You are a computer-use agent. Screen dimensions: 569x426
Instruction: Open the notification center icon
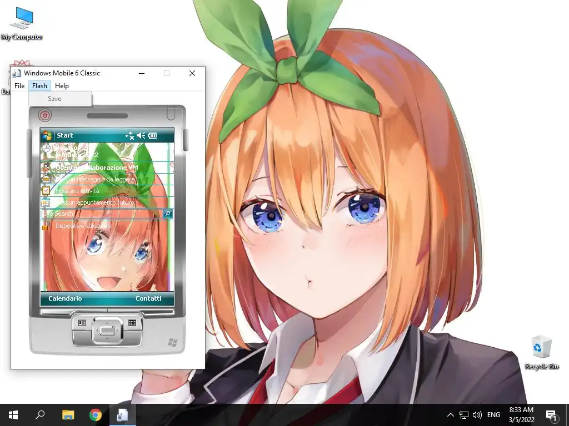pyautogui.click(x=551, y=415)
